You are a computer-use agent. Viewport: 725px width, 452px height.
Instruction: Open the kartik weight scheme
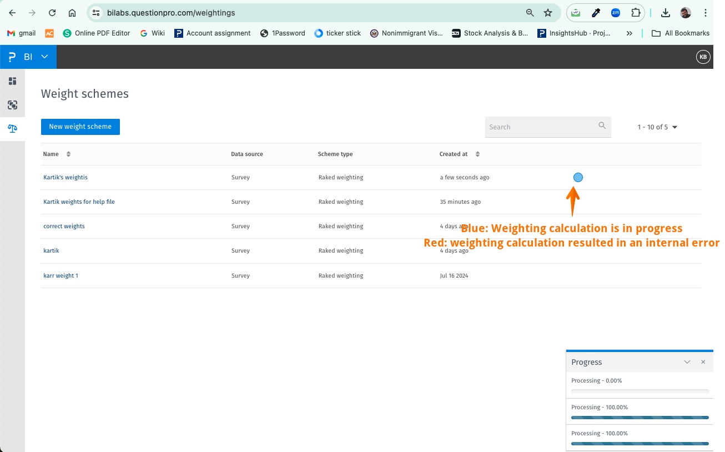(x=51, y=251)
